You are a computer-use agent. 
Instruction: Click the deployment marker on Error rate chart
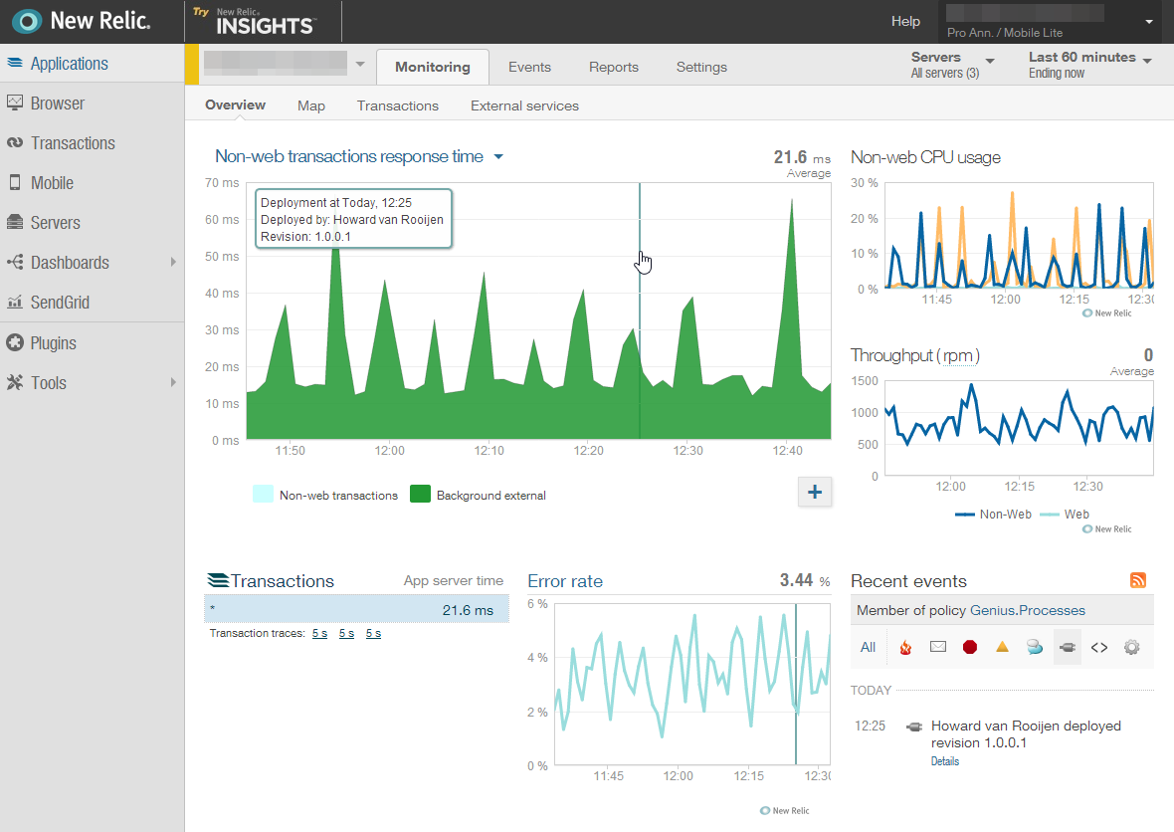click(796, 685)
